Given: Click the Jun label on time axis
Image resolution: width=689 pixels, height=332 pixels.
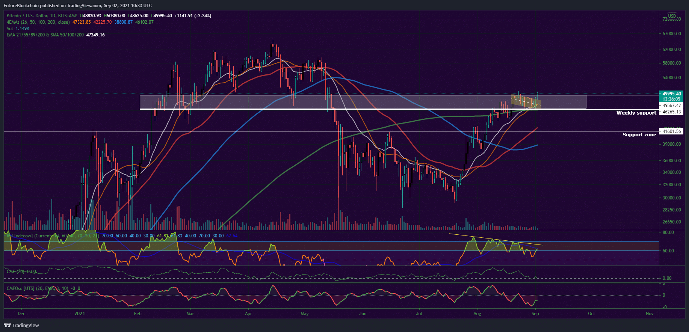Looking at the screenshot, I should [363, 314].
